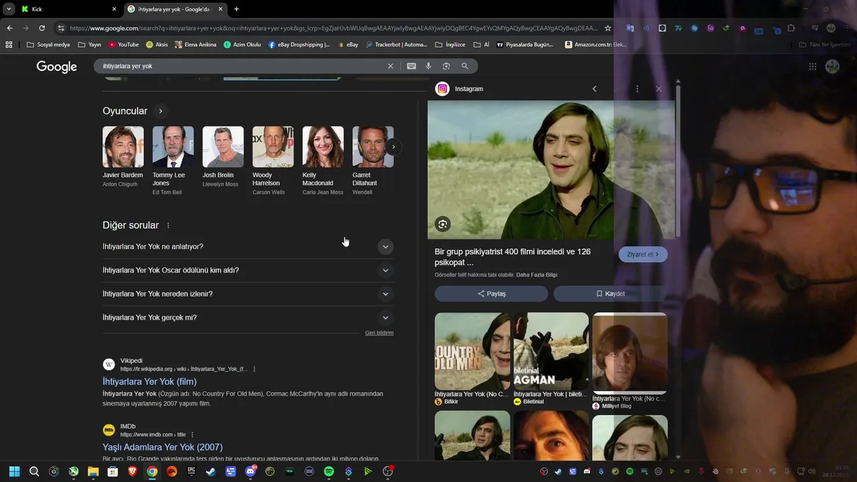Image resolution: width=857 pixels, height=482 pixels.
Task: Go back in the Instagram image panel
Action: point(594,89)
